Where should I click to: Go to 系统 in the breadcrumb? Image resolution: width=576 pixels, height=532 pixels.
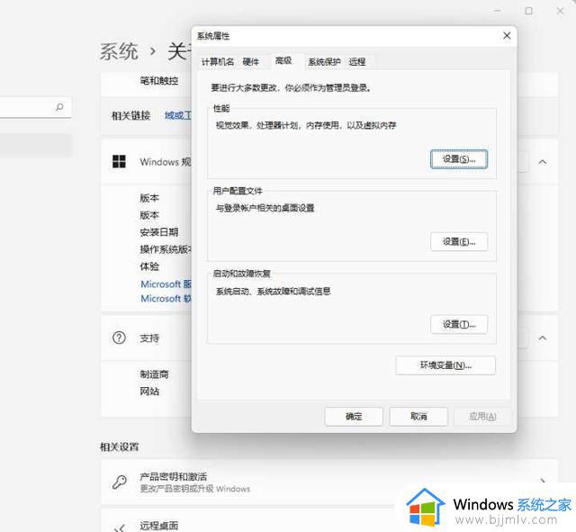119,51
